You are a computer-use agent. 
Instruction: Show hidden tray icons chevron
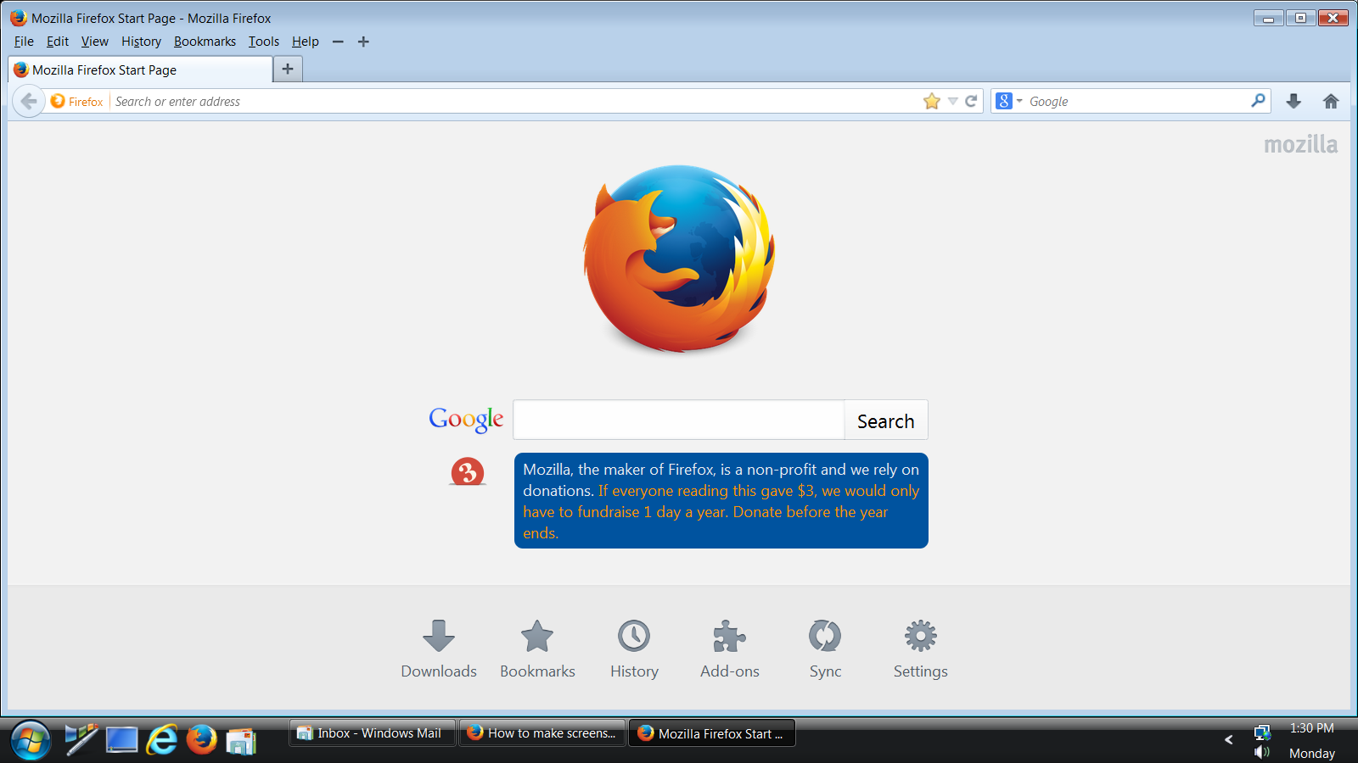point(1228,740)
